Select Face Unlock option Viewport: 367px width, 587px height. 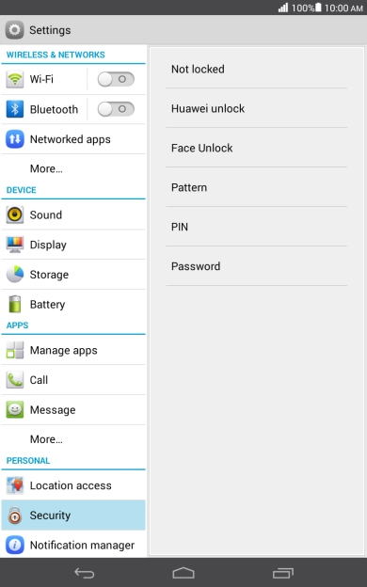(x=257, y=148)
